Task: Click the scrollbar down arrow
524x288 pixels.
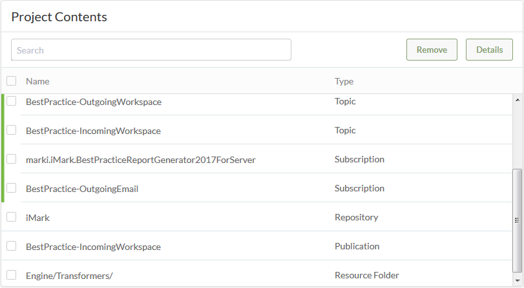Action: click(518, 281)
